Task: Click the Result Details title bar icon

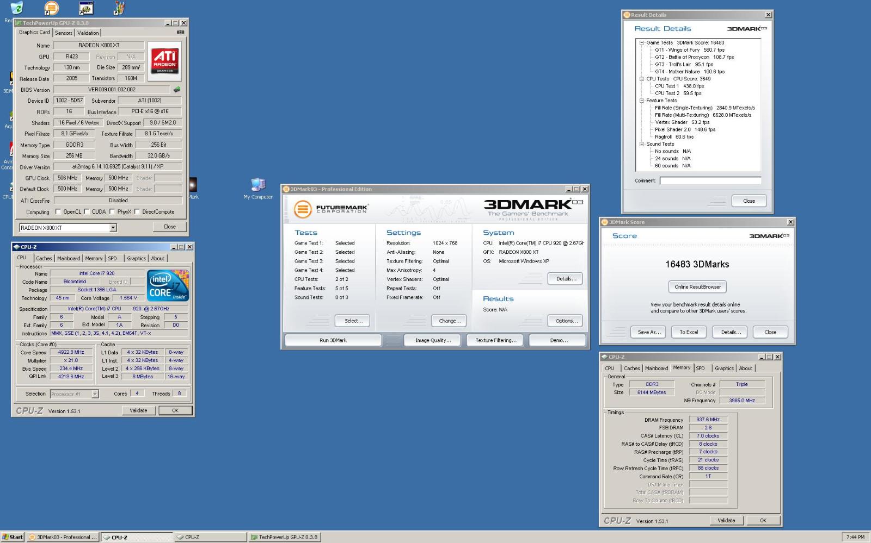Action: point(627,15)
